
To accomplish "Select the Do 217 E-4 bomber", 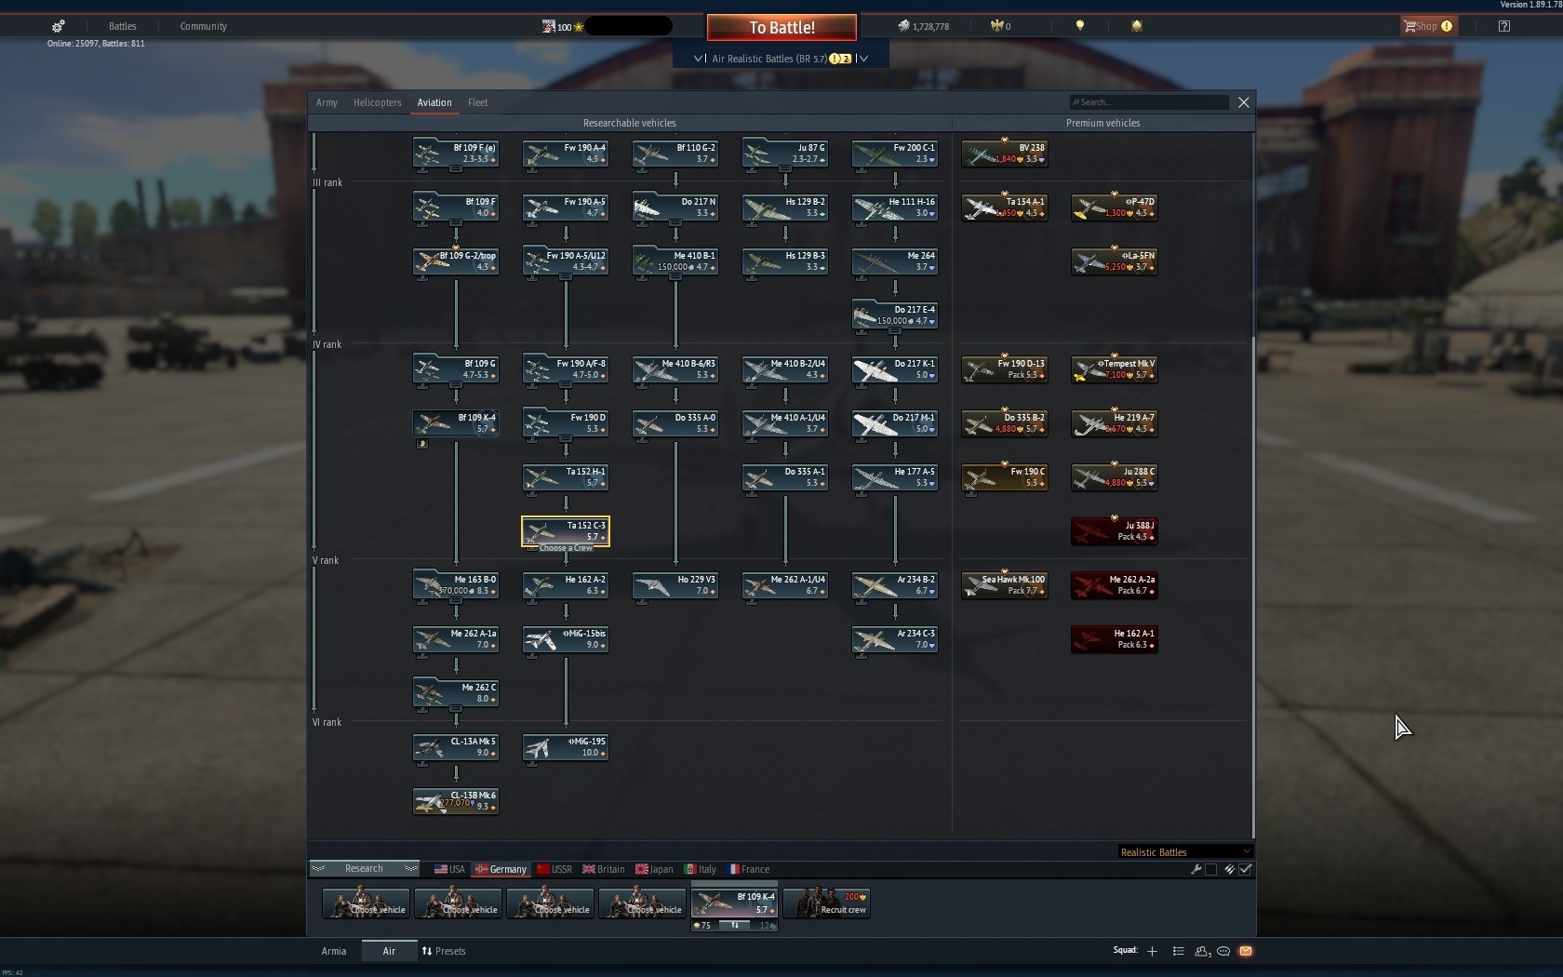I will tap(895, 315).
